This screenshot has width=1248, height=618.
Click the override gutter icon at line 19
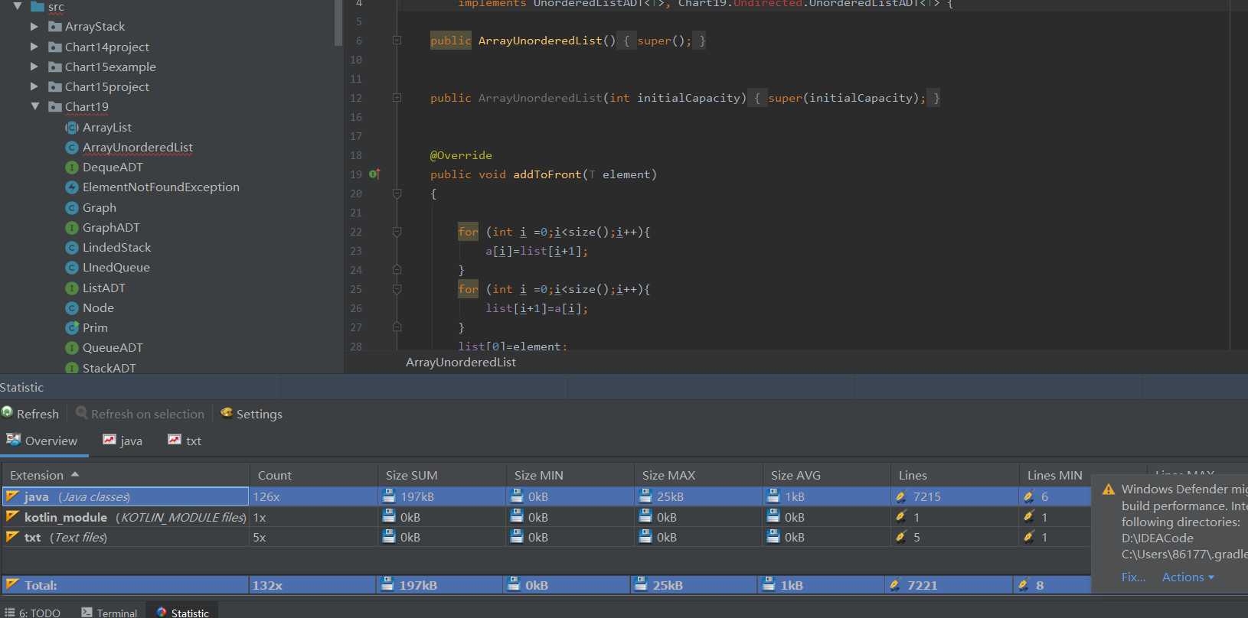click(374, 174)
